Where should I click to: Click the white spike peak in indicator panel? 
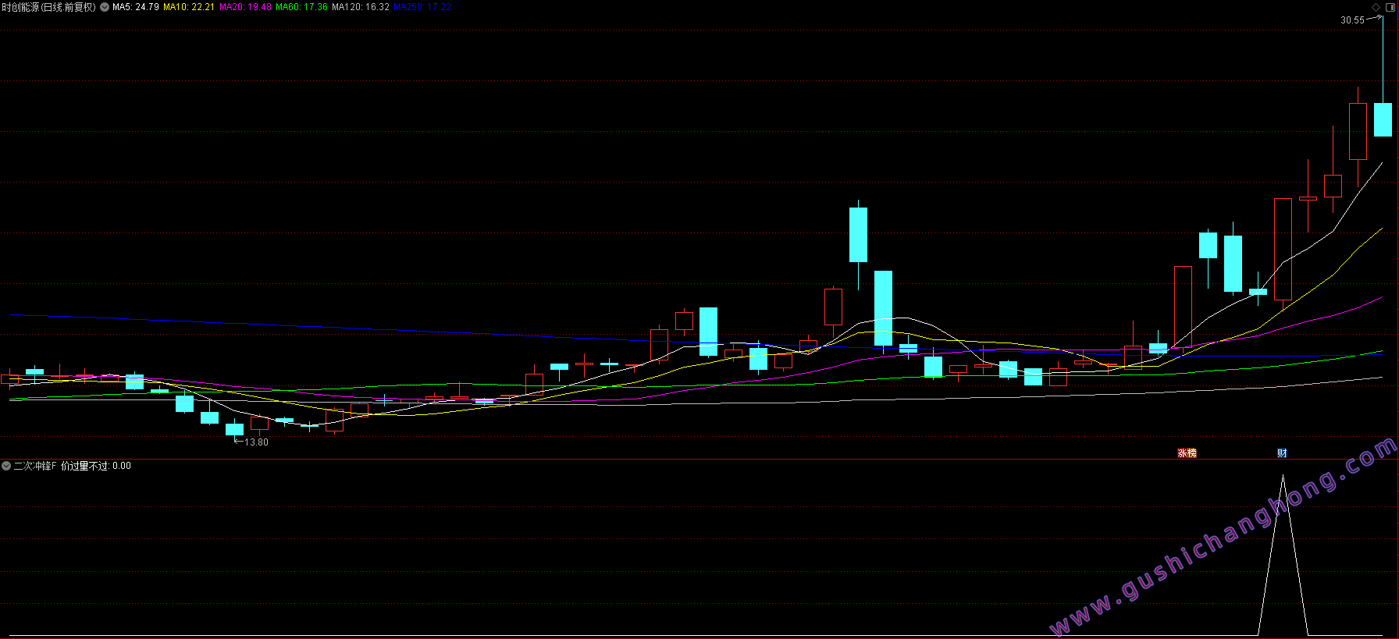click(1283, 477)
